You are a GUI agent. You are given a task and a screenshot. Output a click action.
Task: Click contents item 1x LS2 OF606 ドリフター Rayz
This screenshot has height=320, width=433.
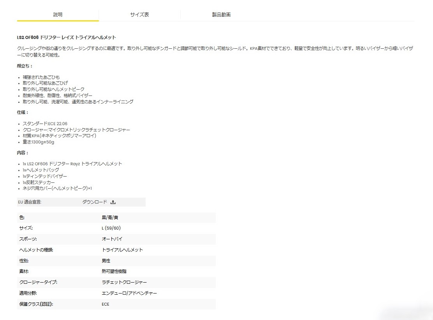pyautogui.click(x=72, y=164)
